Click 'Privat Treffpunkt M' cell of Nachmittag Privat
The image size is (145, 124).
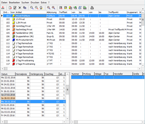(x=117, y=30)
